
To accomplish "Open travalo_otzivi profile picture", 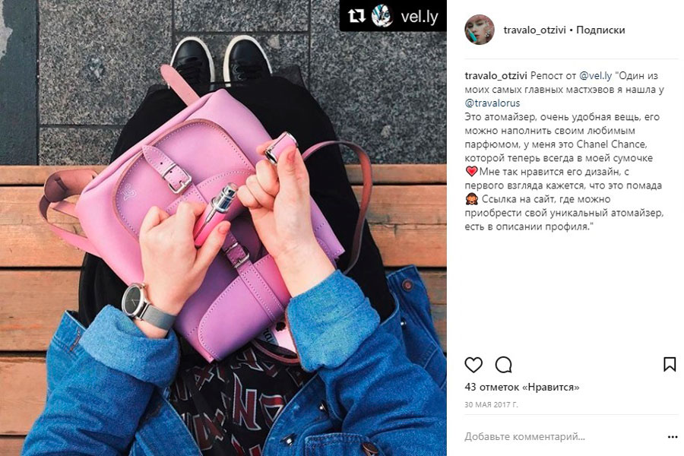I will [480, 30].
